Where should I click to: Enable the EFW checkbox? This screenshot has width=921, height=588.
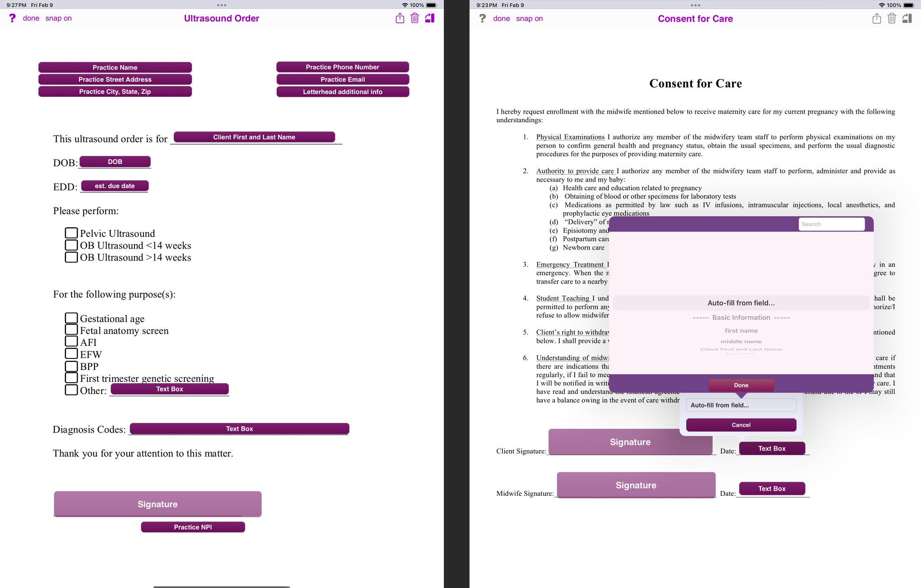tap(71, 354)
